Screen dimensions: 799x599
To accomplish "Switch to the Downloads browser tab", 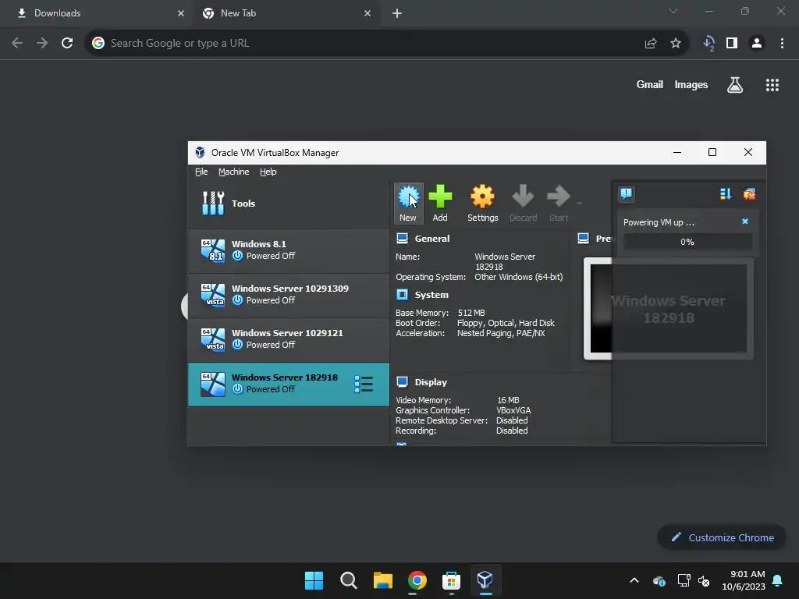I will pos(96,13).
